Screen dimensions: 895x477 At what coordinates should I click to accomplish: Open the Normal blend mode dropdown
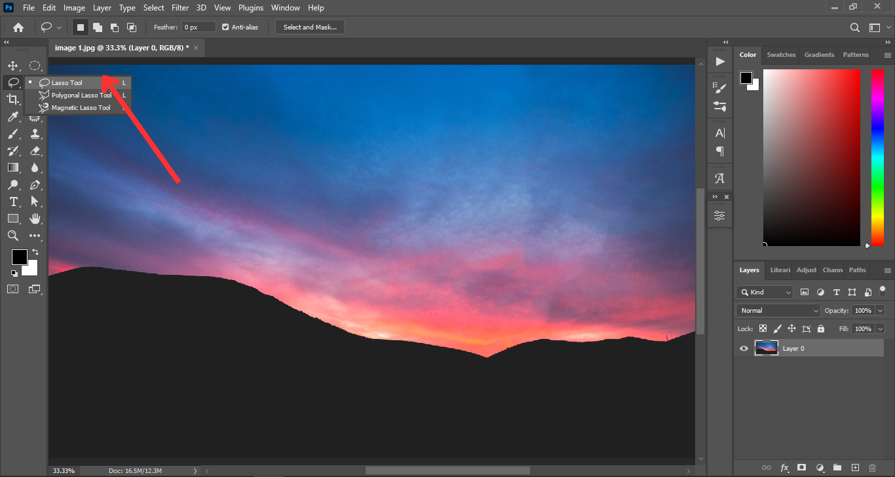(x=778, y=311)
